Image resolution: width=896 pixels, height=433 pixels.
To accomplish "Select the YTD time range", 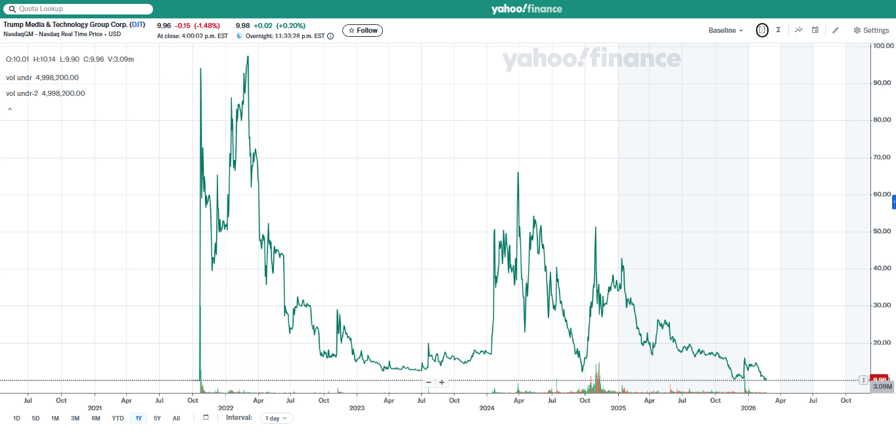I will (x=118, y=419).
